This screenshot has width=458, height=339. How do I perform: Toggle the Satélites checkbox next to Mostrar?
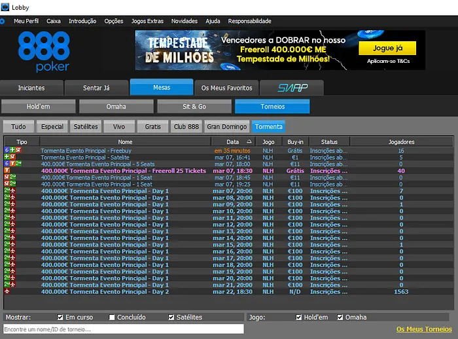pos(171,317)
